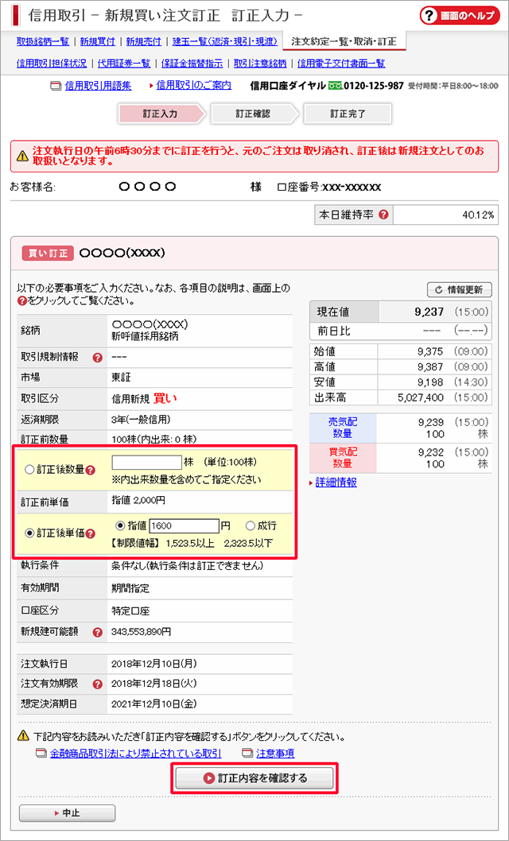This screenshot has width=509, height=841.
Task: Click the 訂正後数量 shares input field
Action: pyautogui.click(x=146, y=463)
